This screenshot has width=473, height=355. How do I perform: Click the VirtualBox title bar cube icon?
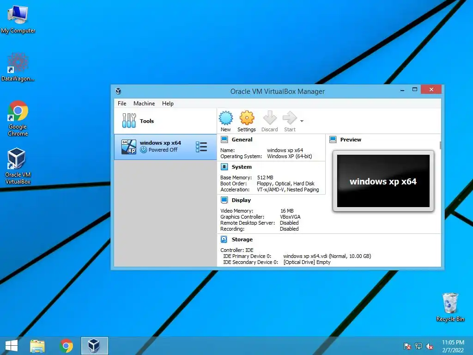(x=118, y=91)
